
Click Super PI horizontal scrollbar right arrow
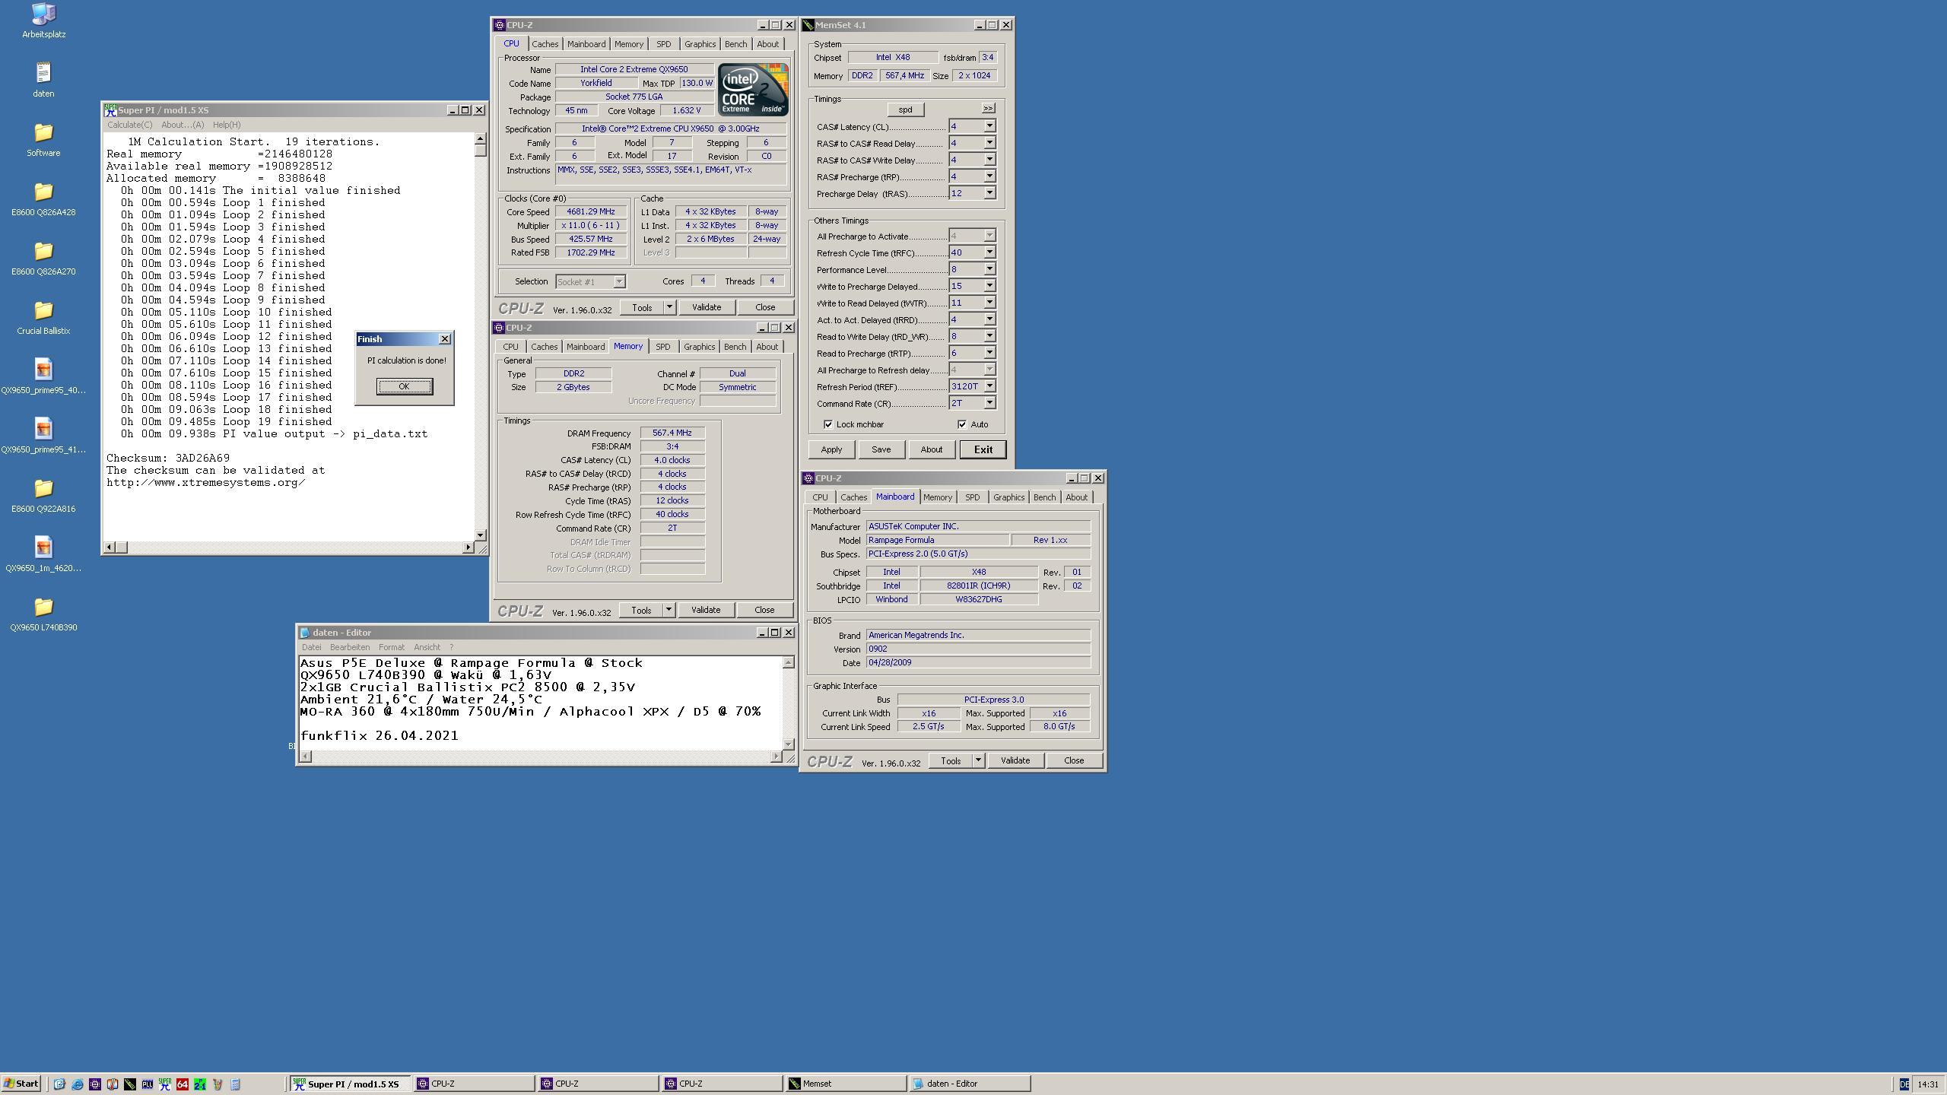tap(468, 547)
